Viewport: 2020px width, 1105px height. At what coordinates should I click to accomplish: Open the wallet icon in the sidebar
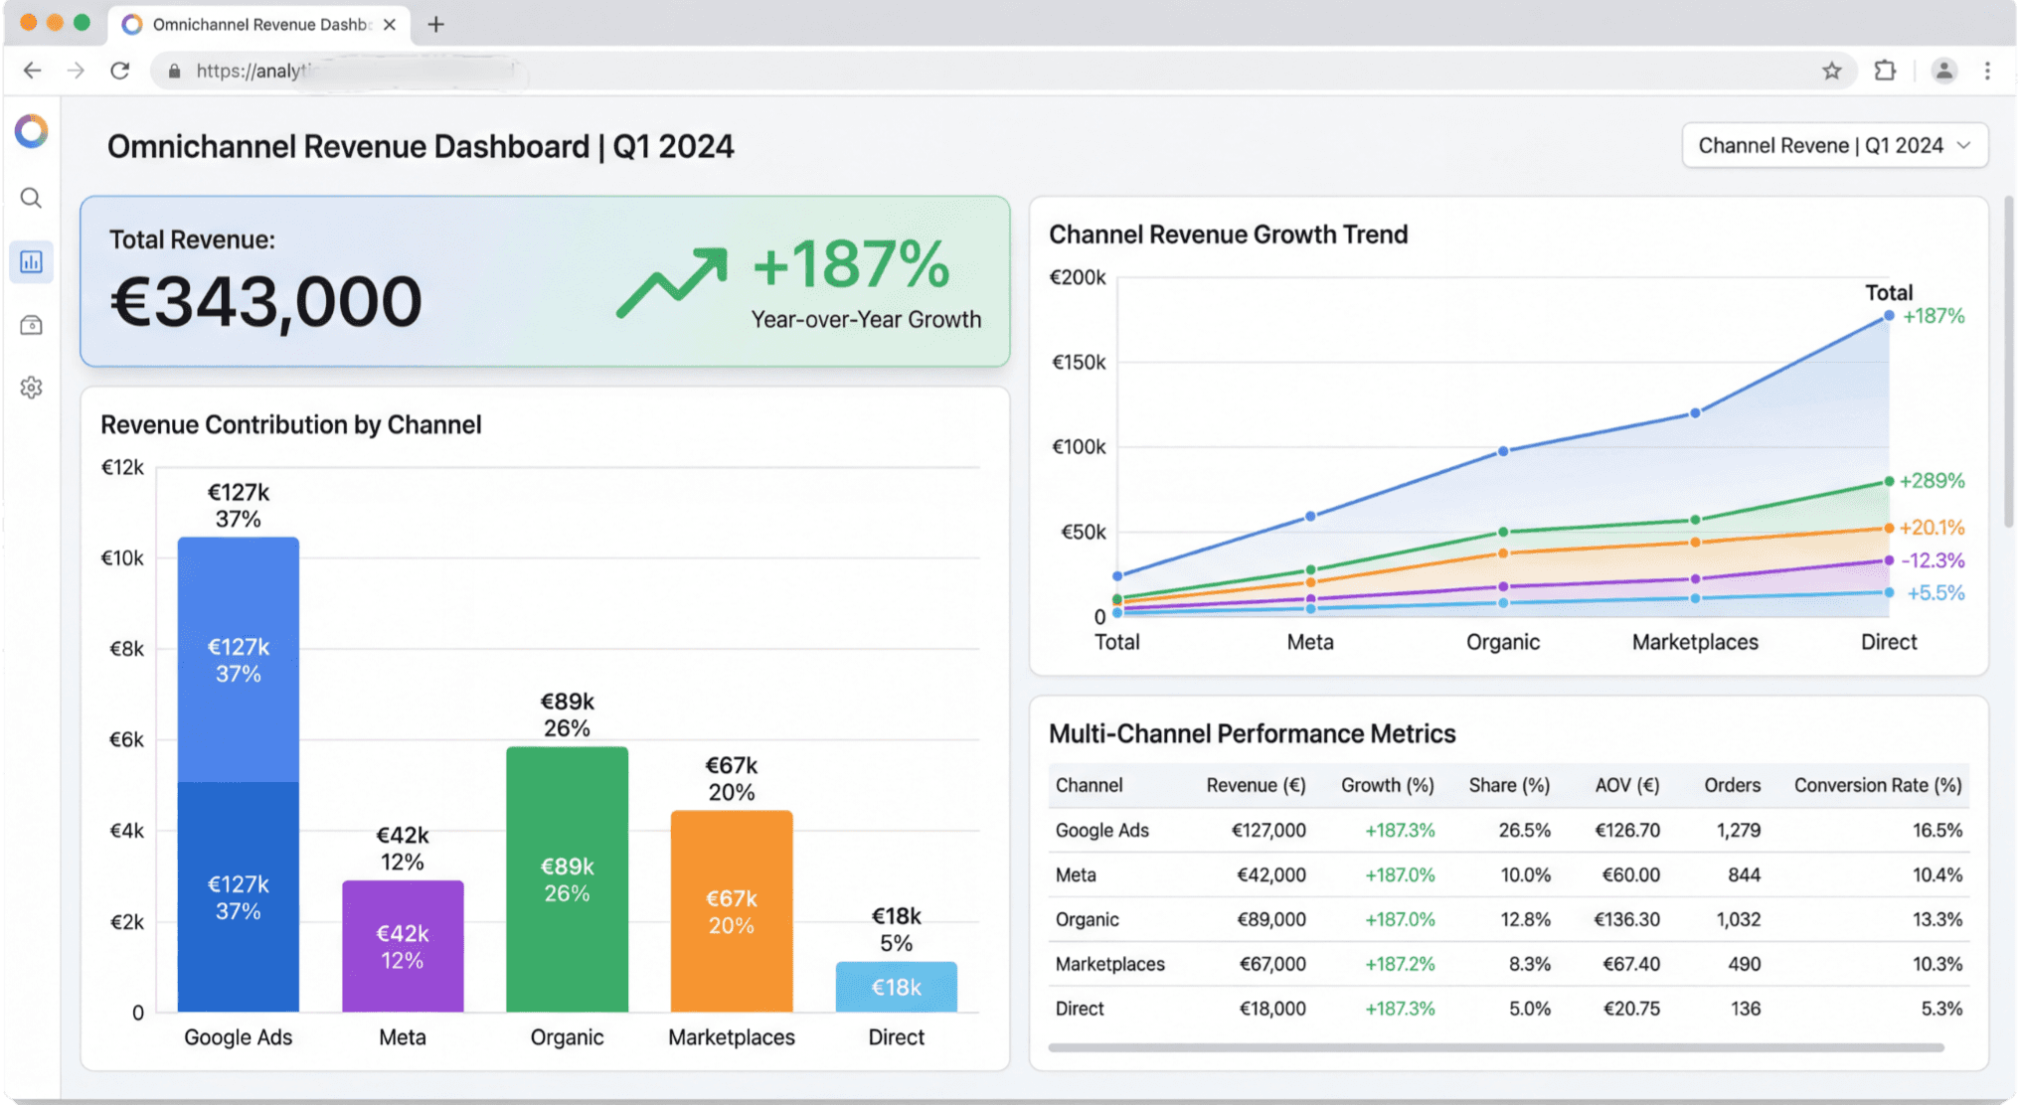pyautogui.click(x=31, y=325)
